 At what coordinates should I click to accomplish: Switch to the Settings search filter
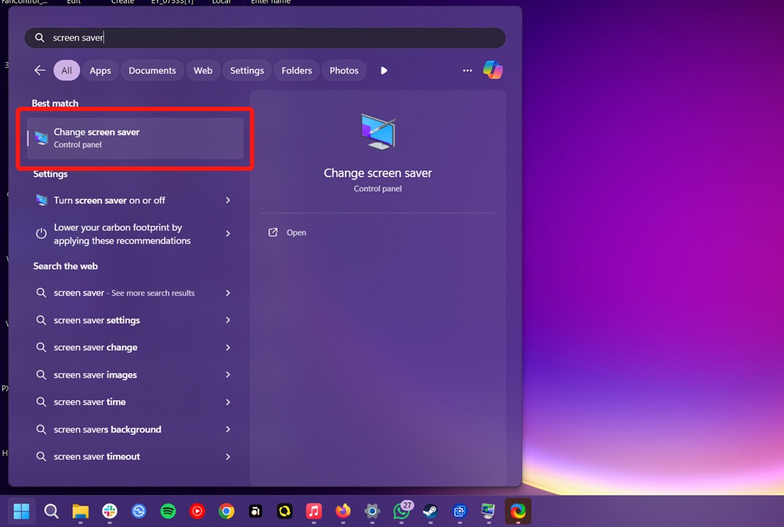(x=247, y=70)
